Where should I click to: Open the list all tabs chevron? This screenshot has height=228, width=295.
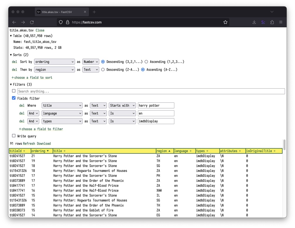click(272, 12)
